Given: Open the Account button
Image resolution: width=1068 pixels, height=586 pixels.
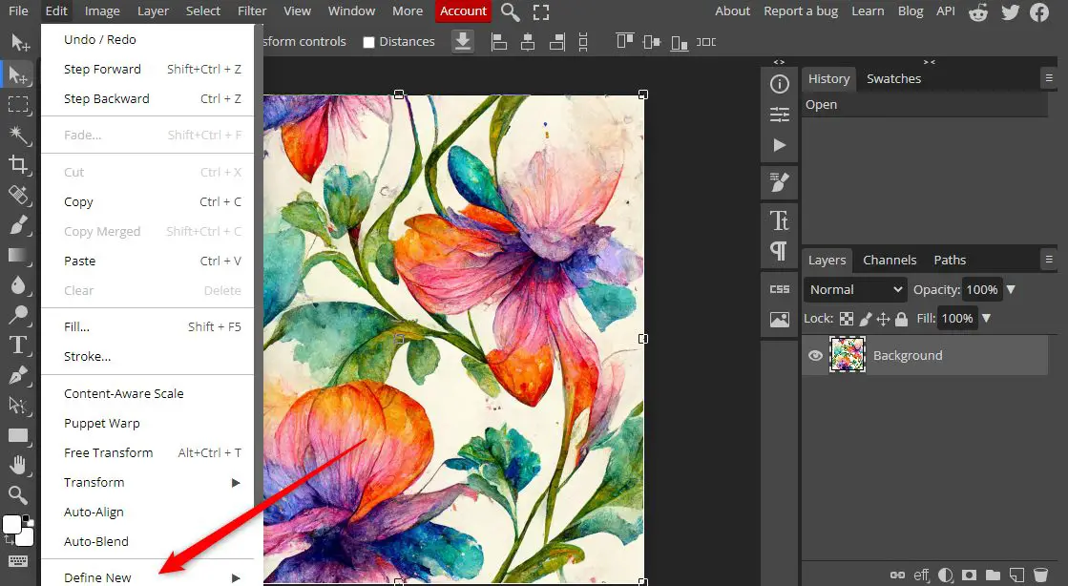Looking at the screenshot, I should pyautogui.click(x=463, y=10).
